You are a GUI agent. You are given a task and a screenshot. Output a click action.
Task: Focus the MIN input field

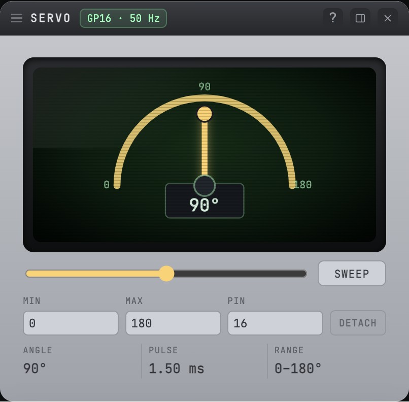tap(71, 323)
